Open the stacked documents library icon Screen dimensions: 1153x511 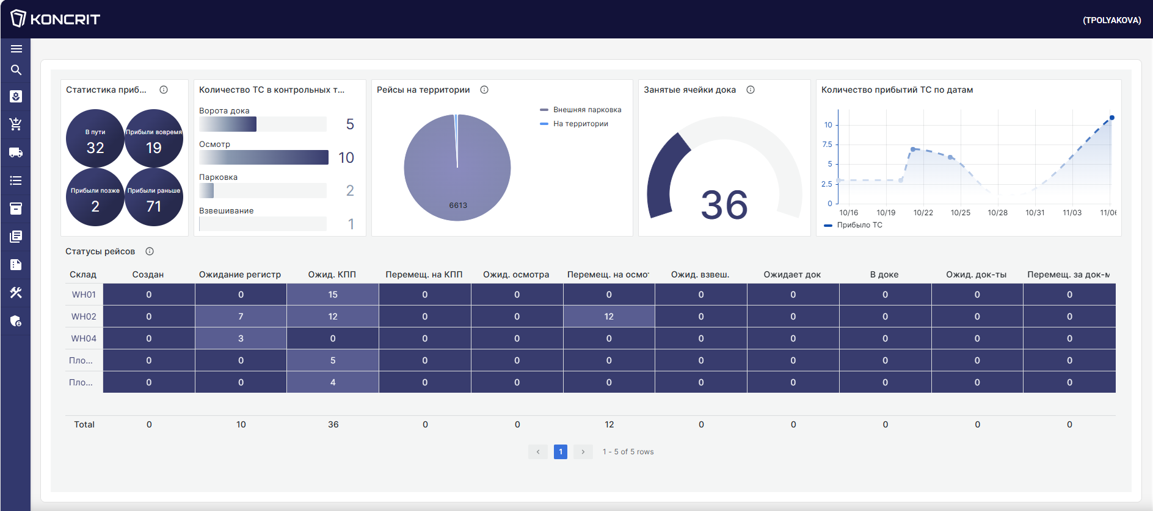click(x=16, y=237)
